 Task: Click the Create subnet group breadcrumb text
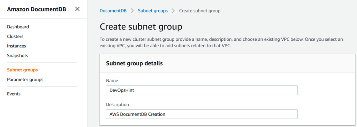pyautogui.click(x=200, y=11)
